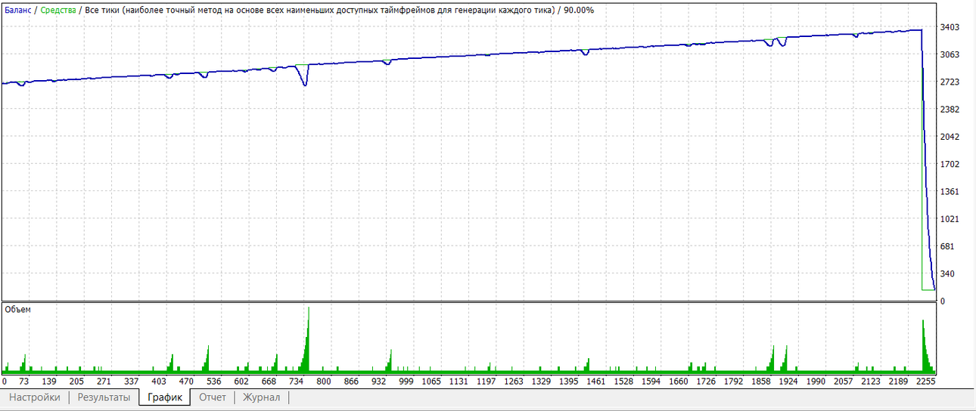Click the 1528 label on the horizontal axis
Image resolution: width=976 pixels, height=411 pixels.
(x=623, y=382)
